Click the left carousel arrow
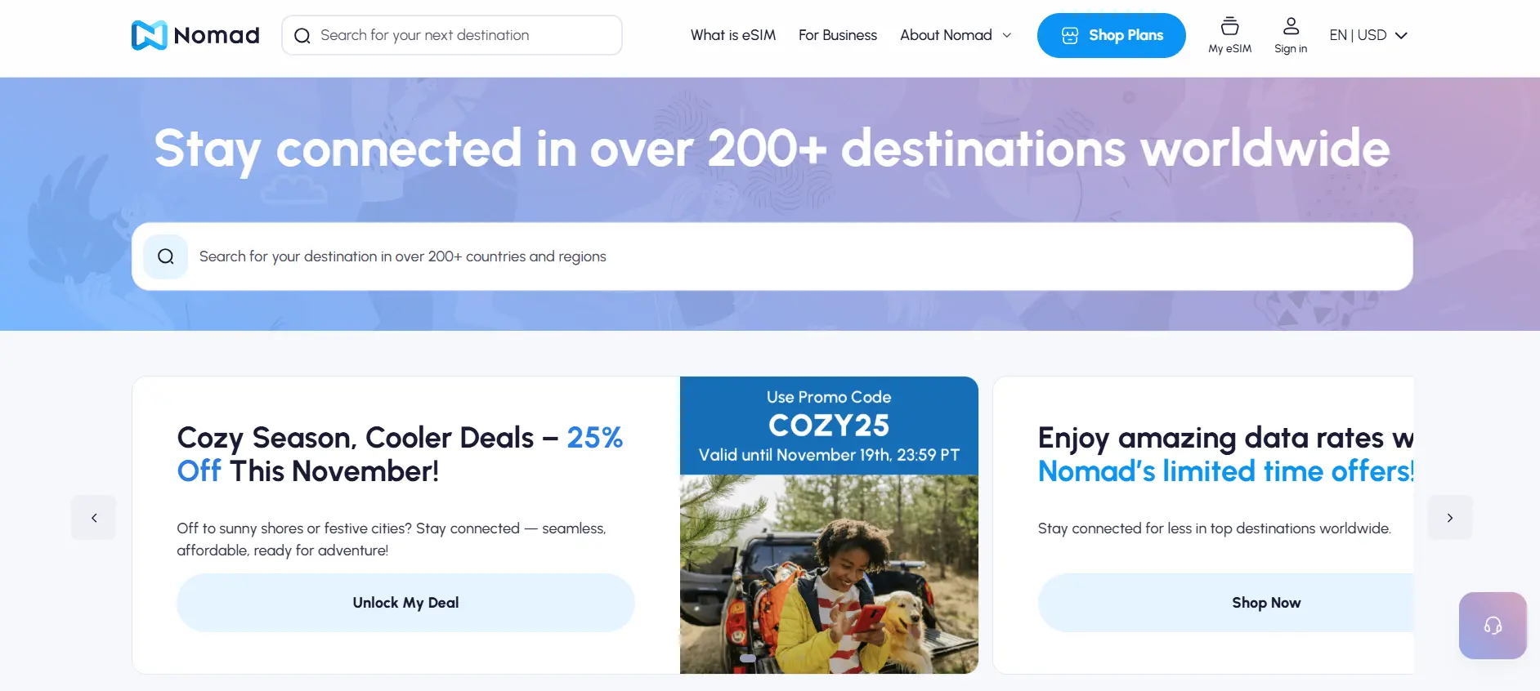The height and width of the screenshot is (691, 1540). click(x=93, y=517)
